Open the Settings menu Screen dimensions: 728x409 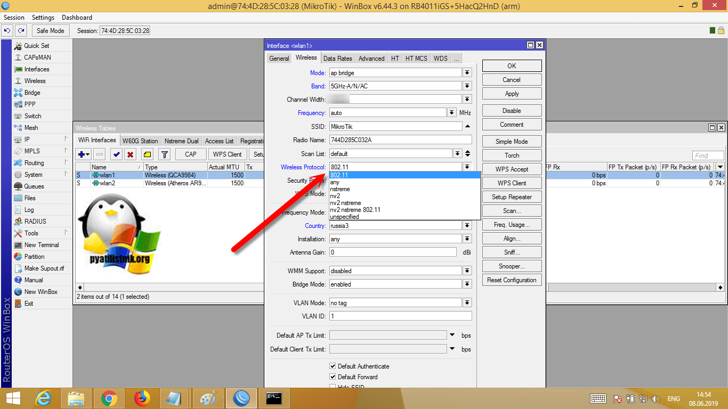43,18
